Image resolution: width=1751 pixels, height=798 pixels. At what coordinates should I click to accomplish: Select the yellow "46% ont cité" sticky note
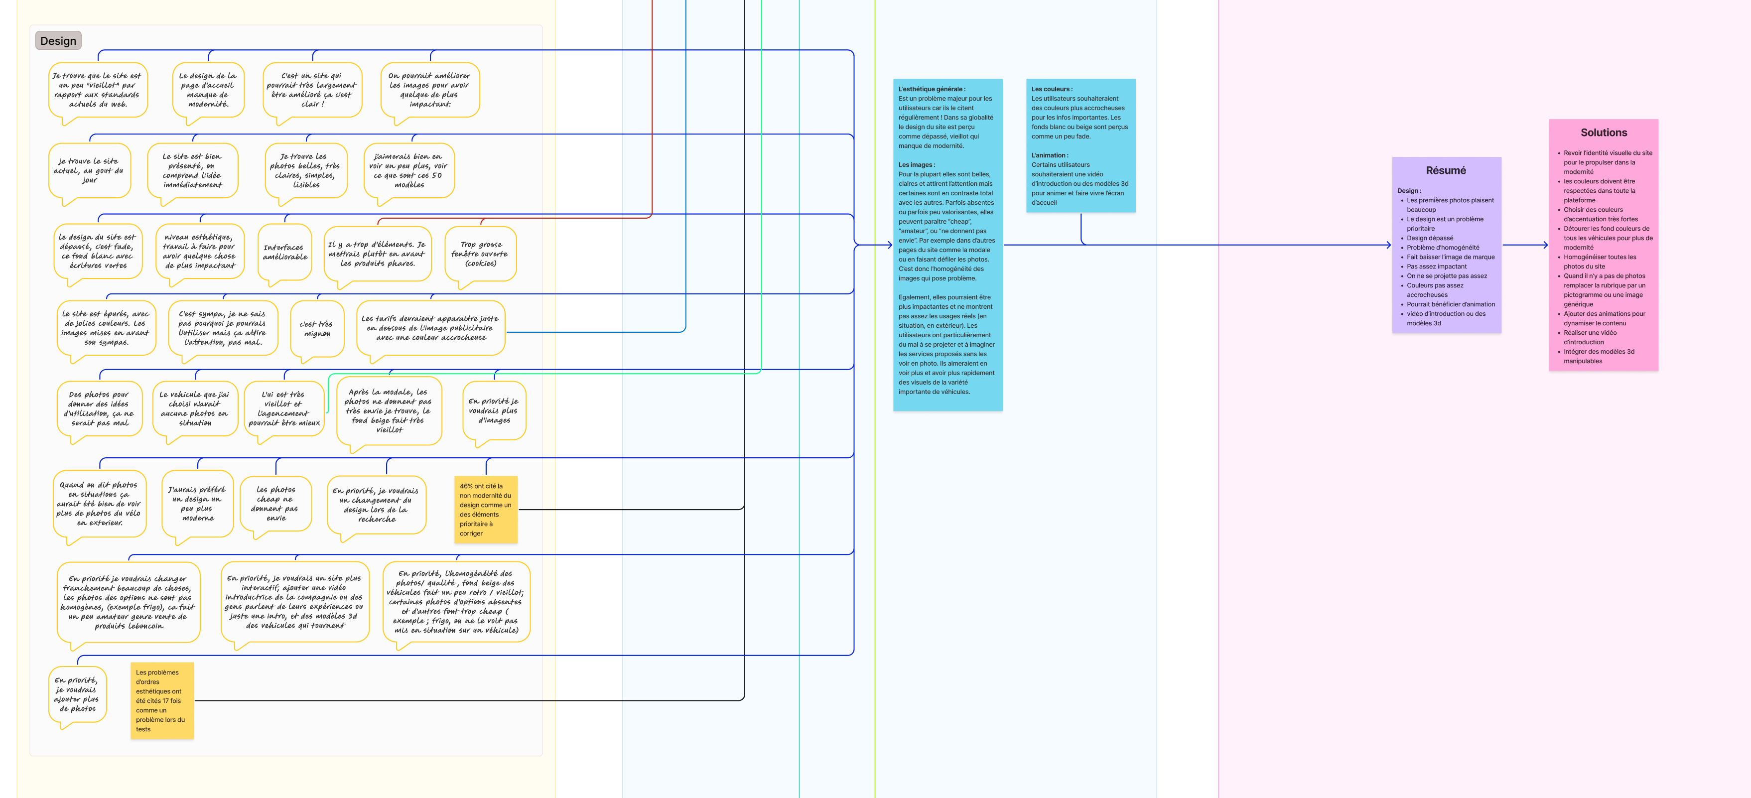coord(485,509)
